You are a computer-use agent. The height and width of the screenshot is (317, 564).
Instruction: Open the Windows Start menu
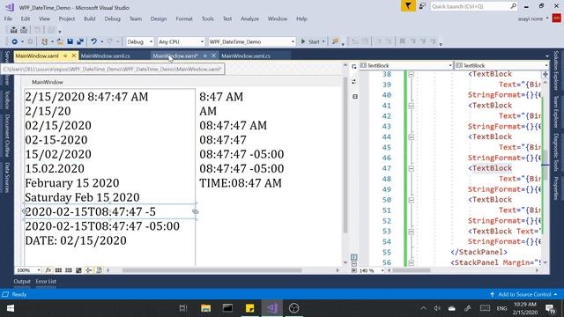10,308
